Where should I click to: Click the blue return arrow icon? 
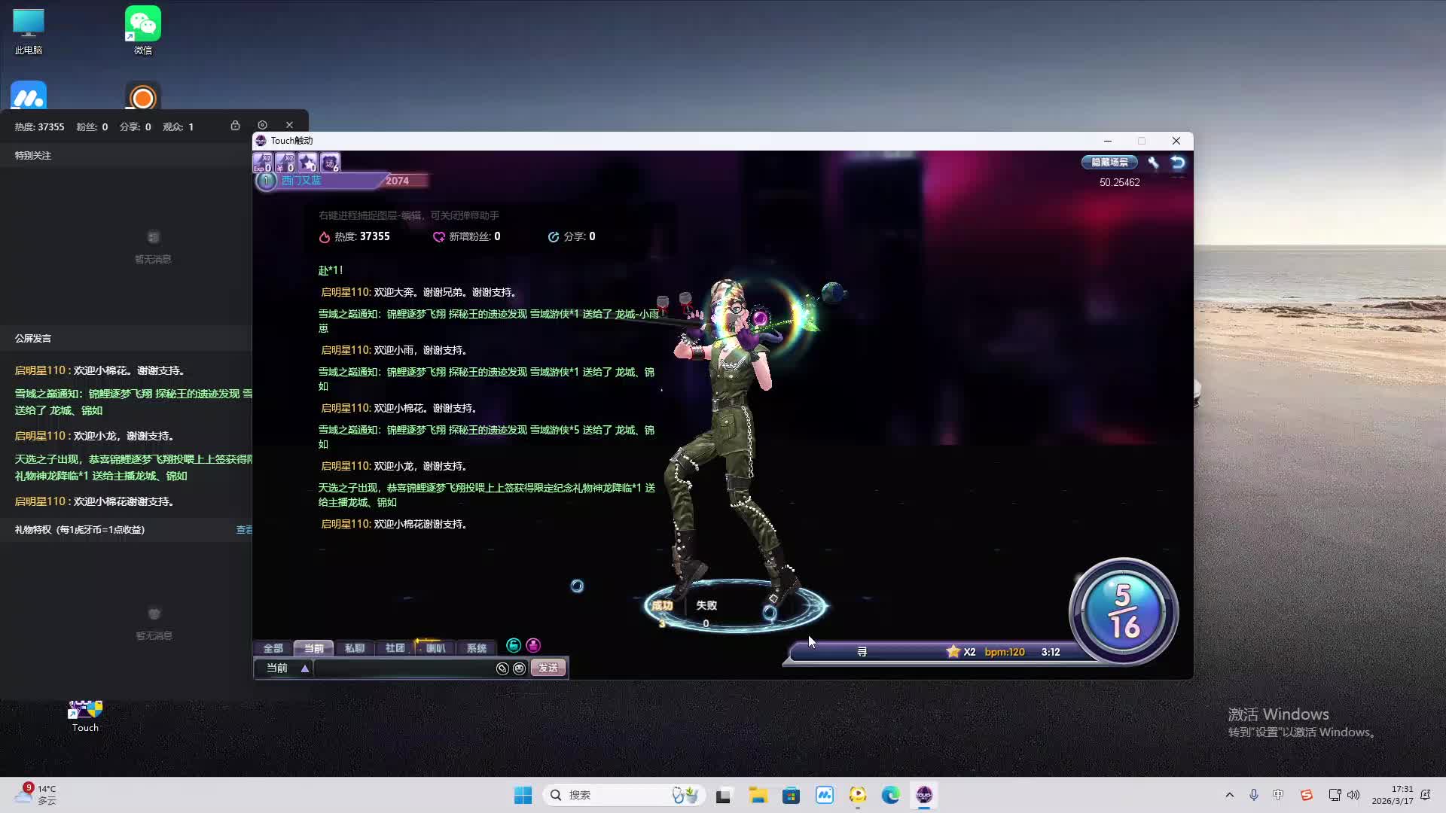pyautogui.click(x=1178, y=162)
